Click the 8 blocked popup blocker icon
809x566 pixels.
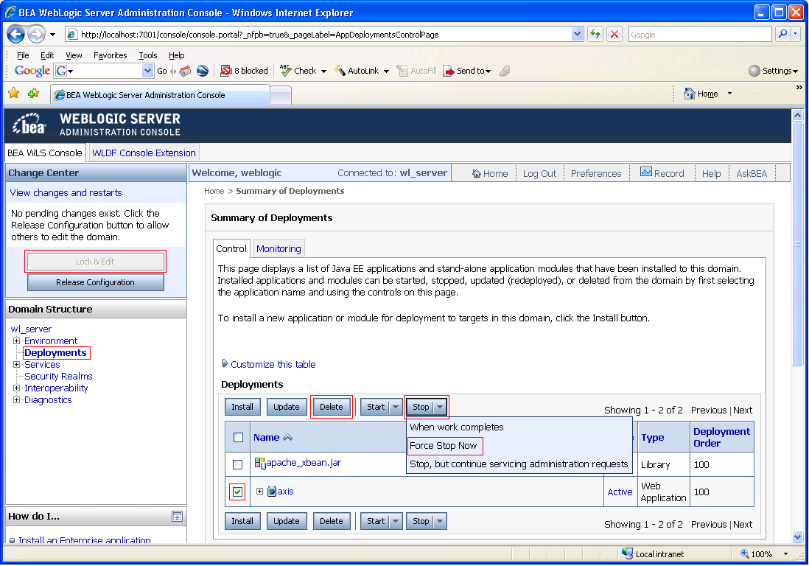coord(225,71)
